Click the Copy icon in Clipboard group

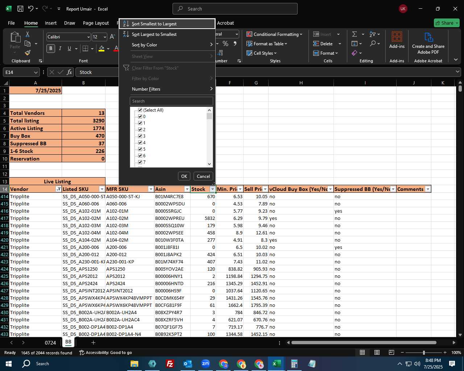coord(28,43)
